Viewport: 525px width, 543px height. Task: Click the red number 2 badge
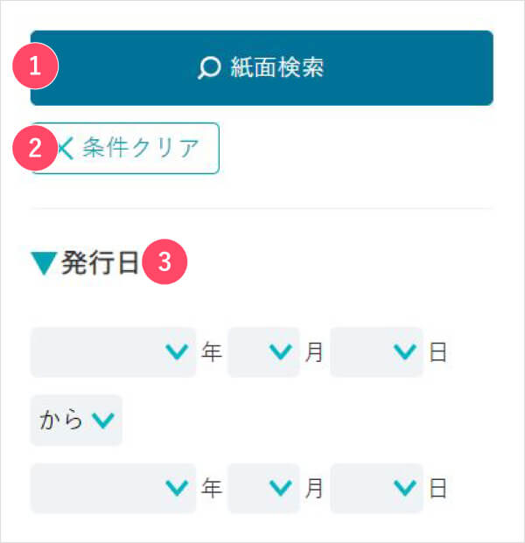(x=35, y=148)
